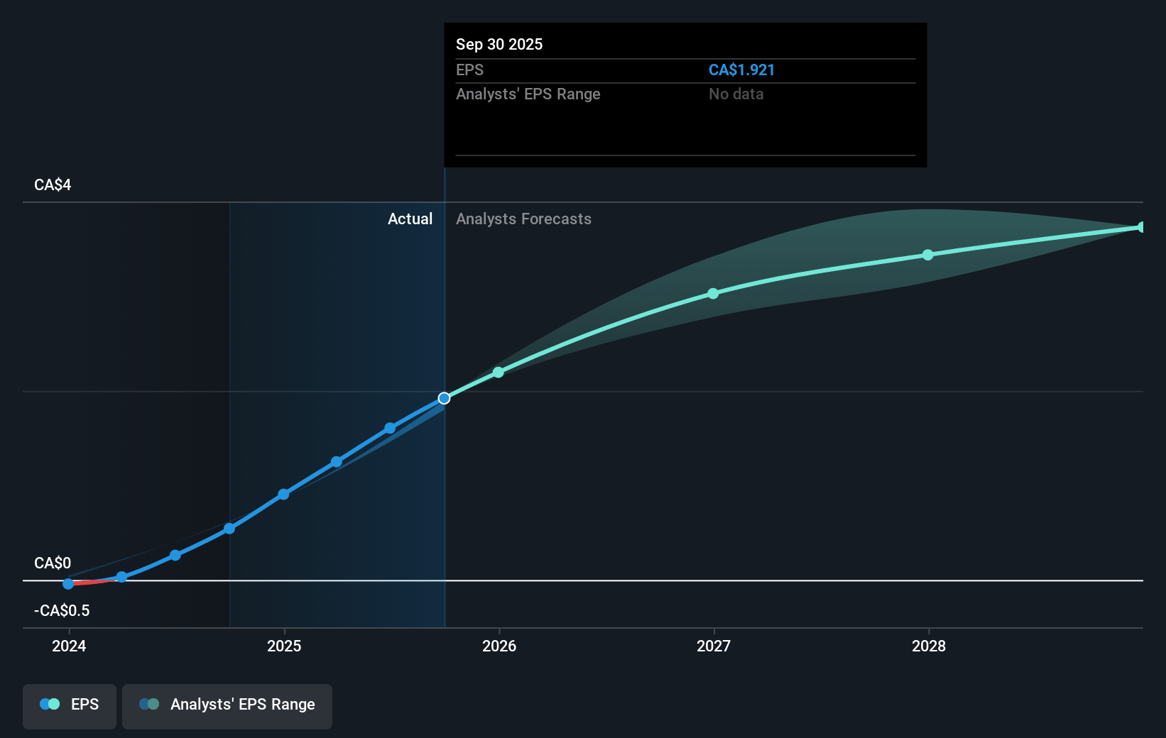This screenshot has width=1166, height=738.
Task: Click the -CA$0.5 y-axis label
Action: [x=62, y=611]
